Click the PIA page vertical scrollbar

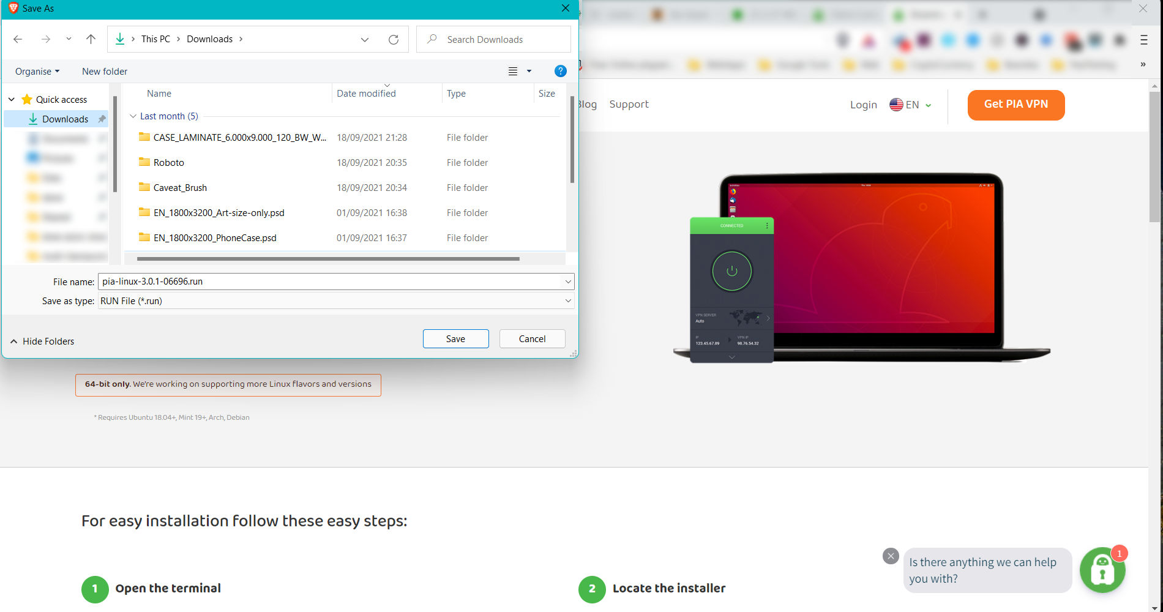tap(1154, 157)
